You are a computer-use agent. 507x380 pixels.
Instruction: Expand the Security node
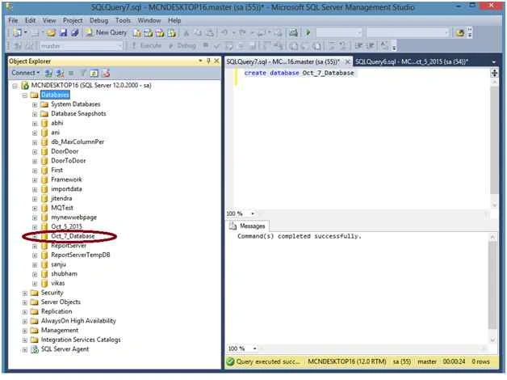[24, 293]
